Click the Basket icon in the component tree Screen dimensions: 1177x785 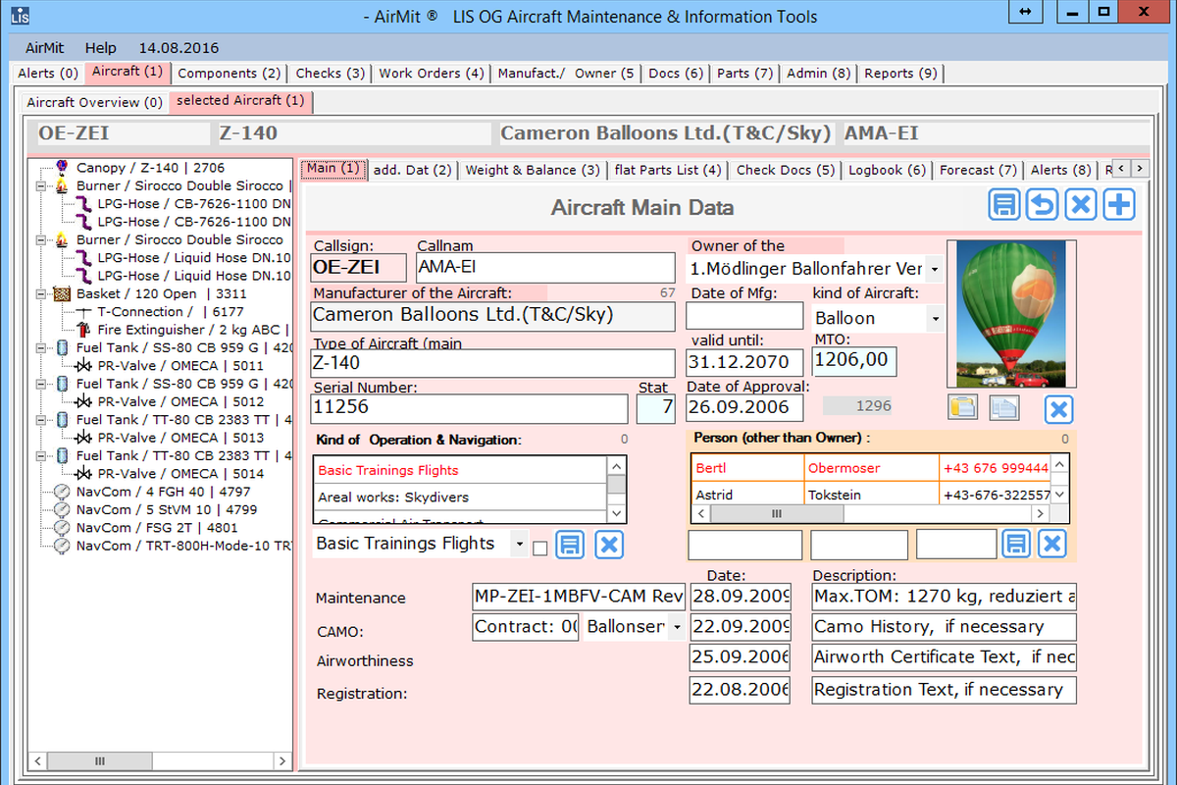tap(63, 293)
